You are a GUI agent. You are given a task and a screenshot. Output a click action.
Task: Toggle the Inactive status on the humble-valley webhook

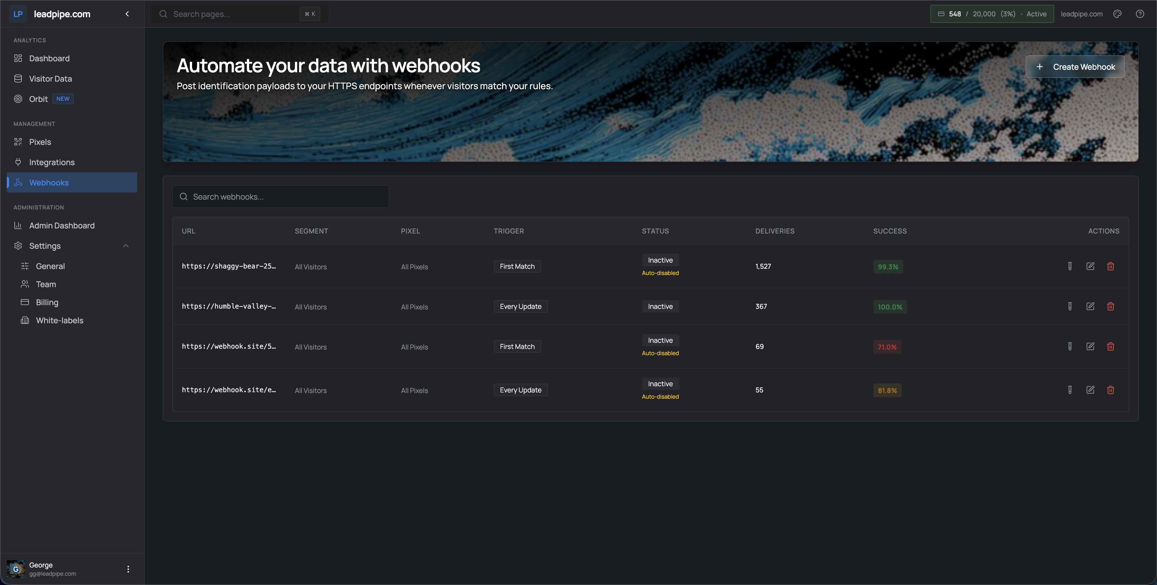(x=660, y=306)
